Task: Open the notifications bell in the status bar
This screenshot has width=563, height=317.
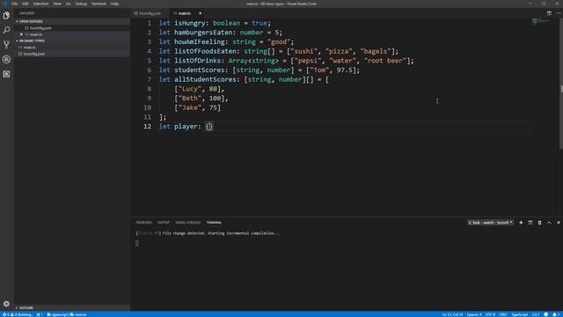Action: tap(555, 314)
